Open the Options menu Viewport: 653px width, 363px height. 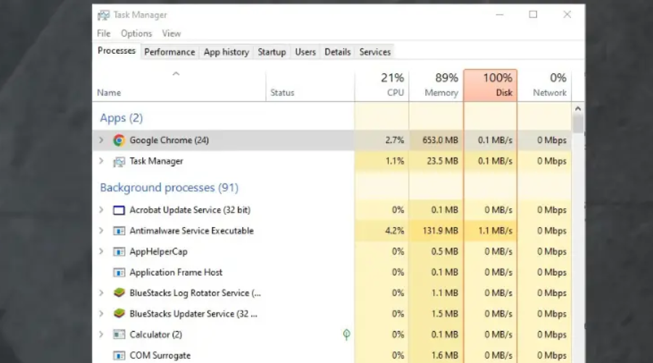136,33
